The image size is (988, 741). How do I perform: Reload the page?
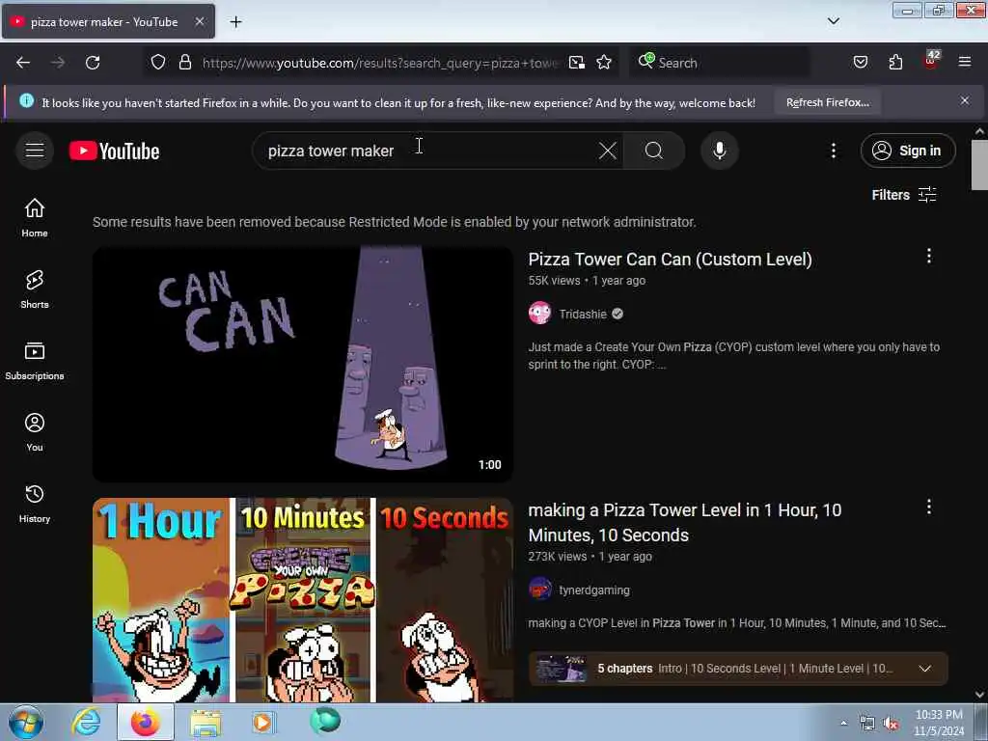(93, 63)
